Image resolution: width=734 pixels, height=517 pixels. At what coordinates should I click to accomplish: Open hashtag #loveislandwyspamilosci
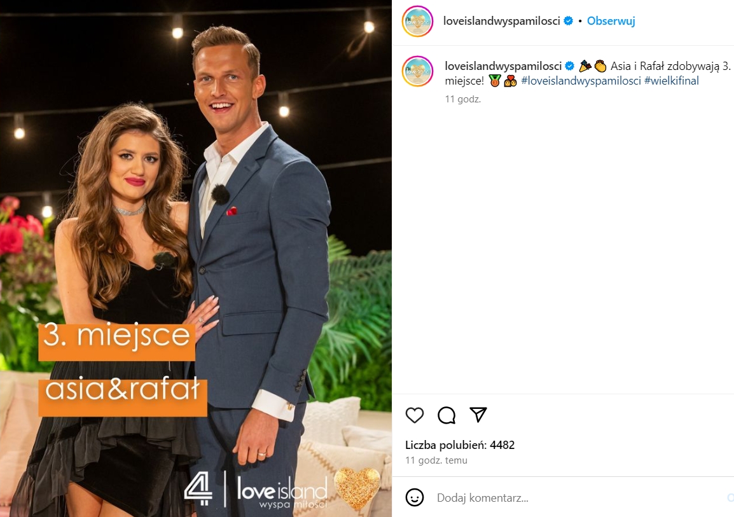[581, 81]
